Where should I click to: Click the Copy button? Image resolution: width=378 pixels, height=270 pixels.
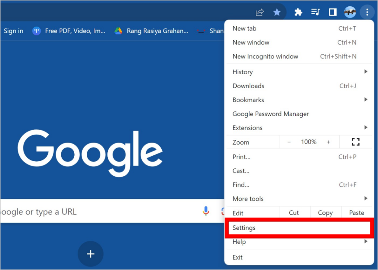click(326, 213)
